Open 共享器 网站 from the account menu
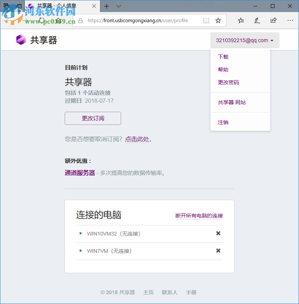299x304 pixels. tap(232, 102)
